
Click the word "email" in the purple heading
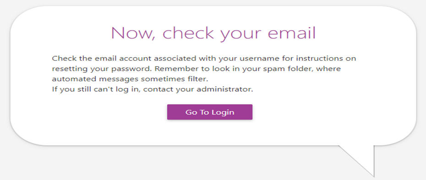click(292, 33)
